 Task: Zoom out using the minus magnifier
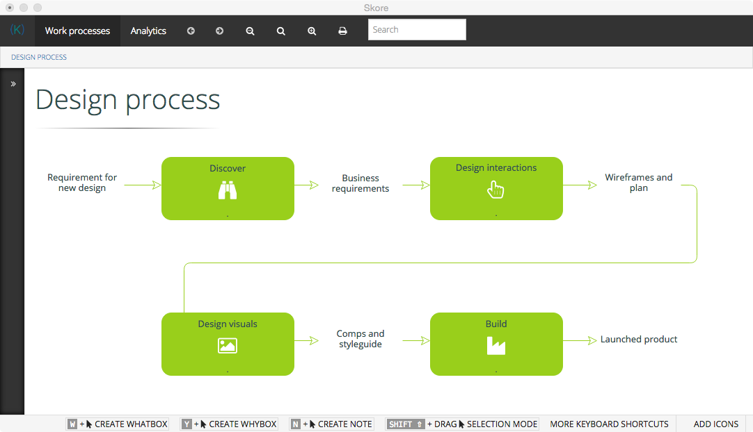pyautogui.click(x=251, y=31)
